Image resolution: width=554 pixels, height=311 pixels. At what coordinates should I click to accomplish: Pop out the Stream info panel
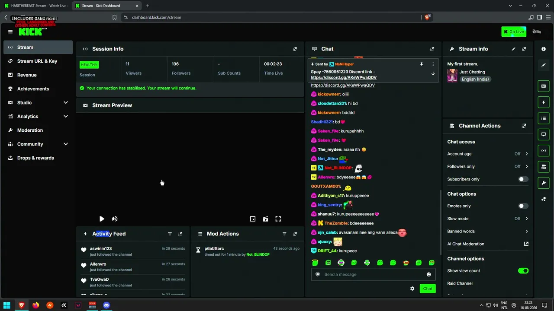(x=524, y=49)
